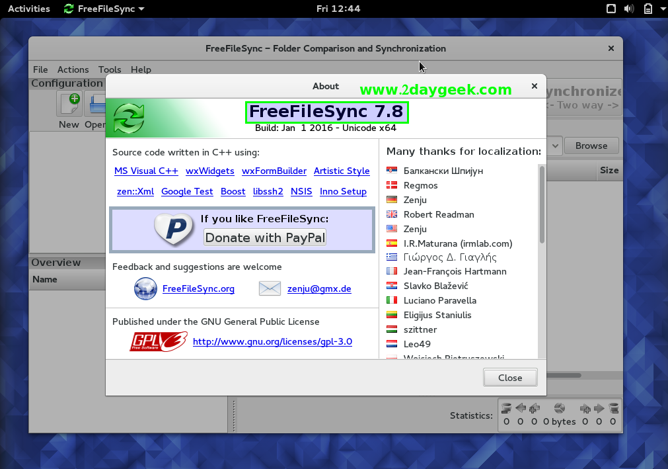Click the right delete statistics icon

click(x=614, y=408)
